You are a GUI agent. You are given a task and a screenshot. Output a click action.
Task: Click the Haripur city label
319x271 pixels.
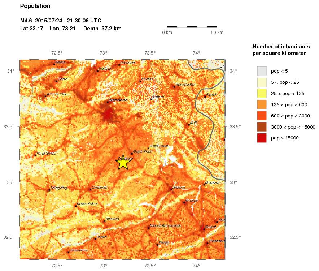[105, 69]
